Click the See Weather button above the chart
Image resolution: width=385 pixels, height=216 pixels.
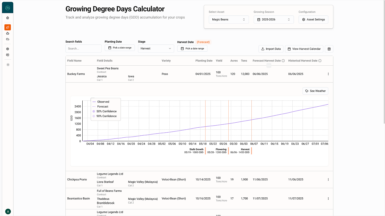(x=315, y=91)
